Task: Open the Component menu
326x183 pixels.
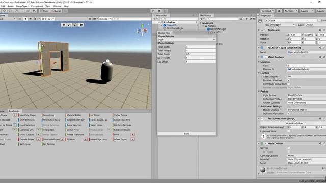Action: (37, 6)
